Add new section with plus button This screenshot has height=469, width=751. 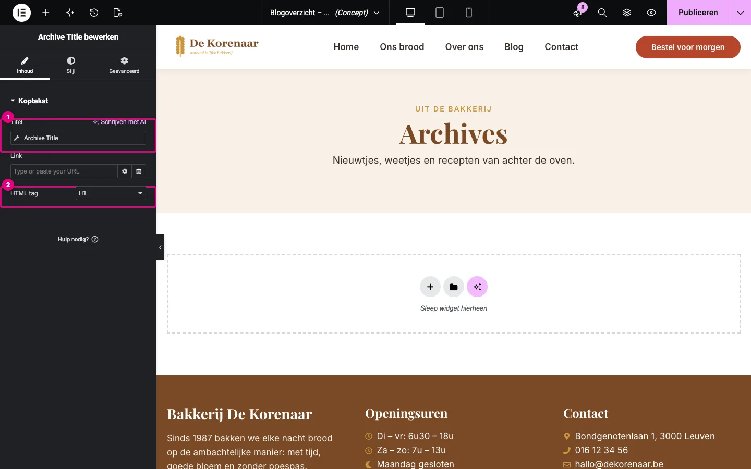430,287
